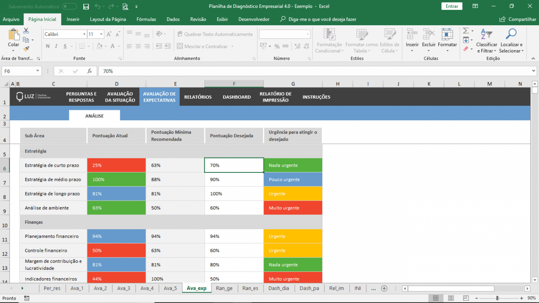The width and height of the screenshot is (539, 303).
Task: Open Formatar como Tabela dropdown
Action: (362, 41)
